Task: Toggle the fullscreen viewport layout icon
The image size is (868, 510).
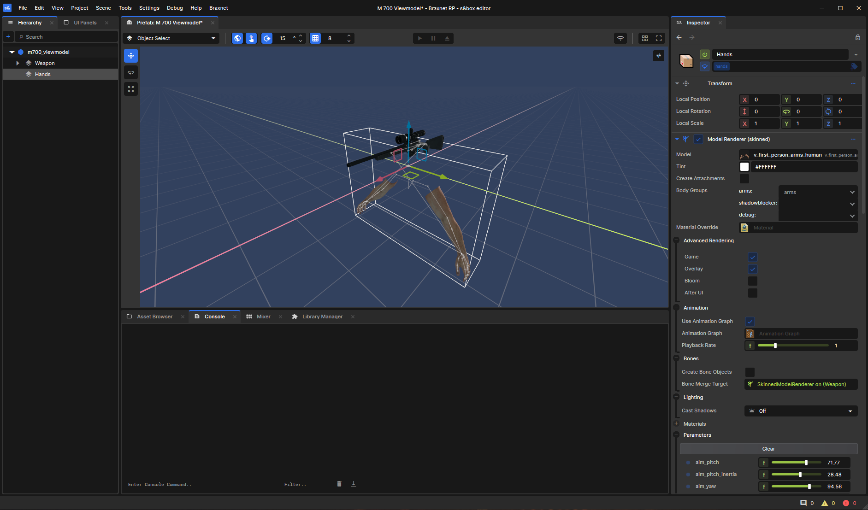Action: tap(659, 38)
